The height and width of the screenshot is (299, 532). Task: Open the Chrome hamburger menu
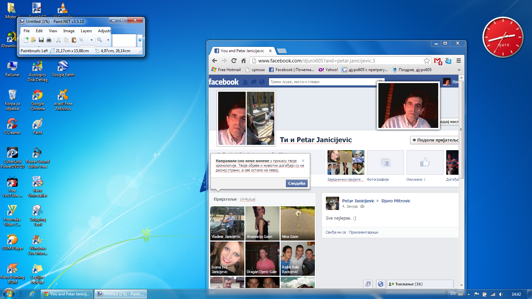[459, 61]
